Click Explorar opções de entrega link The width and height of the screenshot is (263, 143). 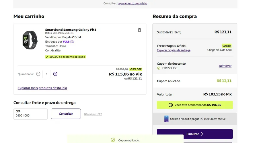(174, 50)
